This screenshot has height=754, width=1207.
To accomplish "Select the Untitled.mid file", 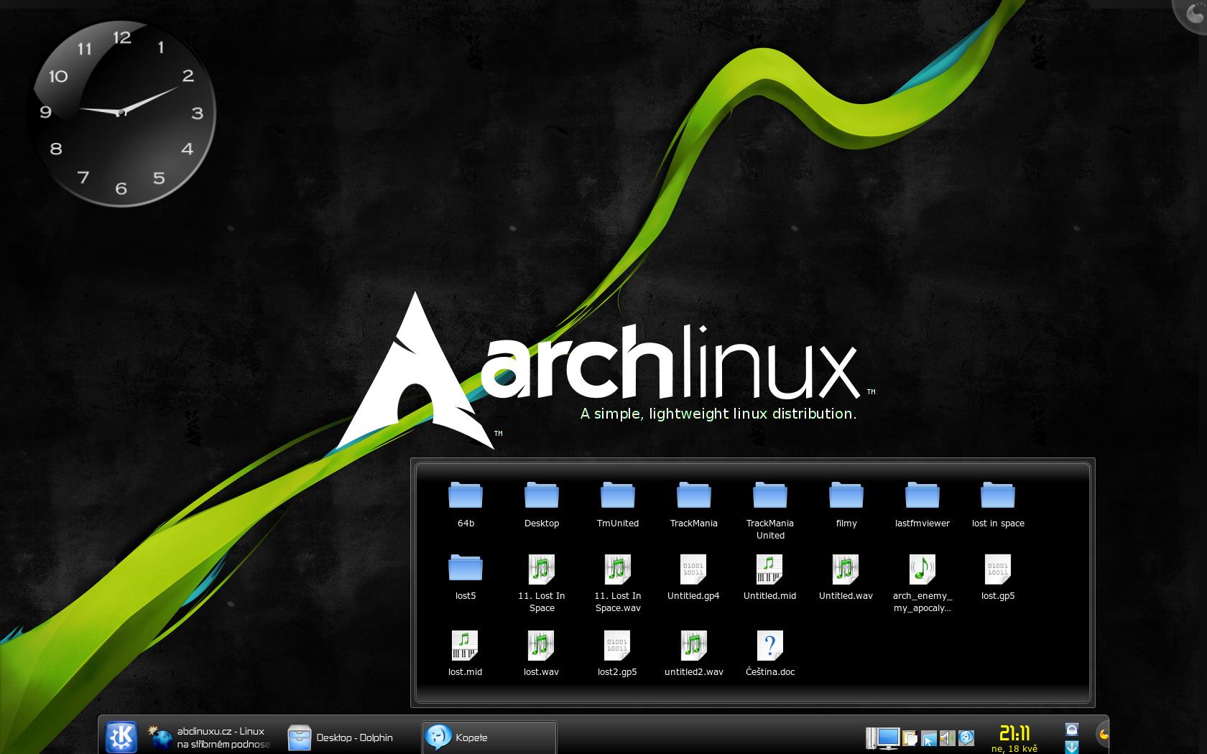I will (769, 577).
